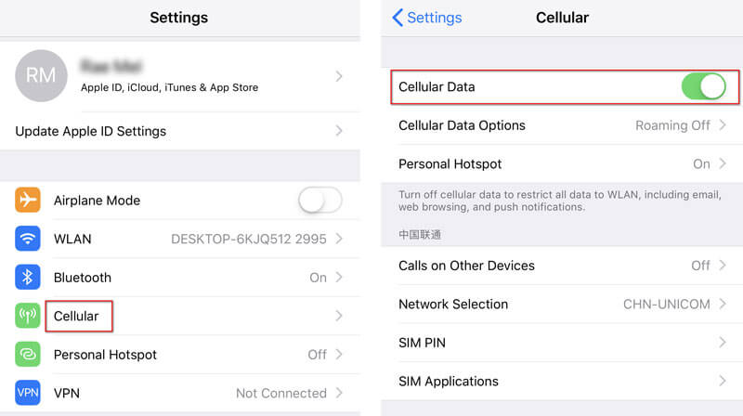Open the SIM PIN chevron

pos(723,342)
